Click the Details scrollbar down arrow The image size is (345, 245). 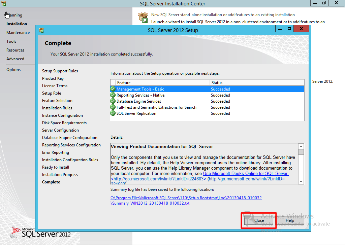(301, 181)
